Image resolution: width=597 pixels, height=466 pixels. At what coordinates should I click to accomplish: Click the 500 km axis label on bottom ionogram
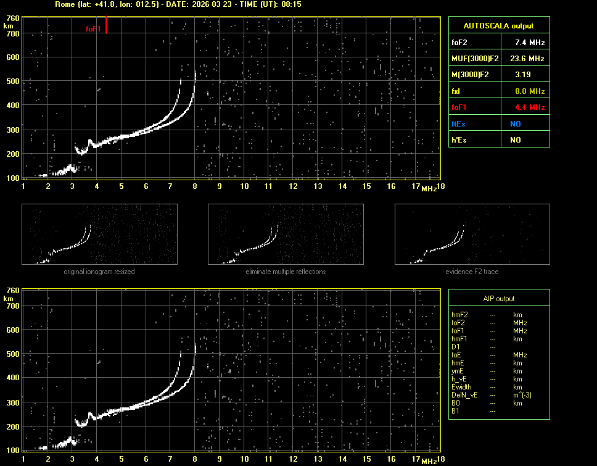(x=12, y=354)
